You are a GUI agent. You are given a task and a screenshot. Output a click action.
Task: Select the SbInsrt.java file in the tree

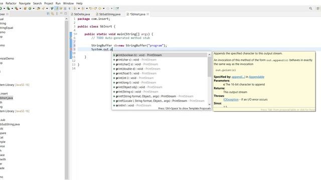click(x=7, y=98)
